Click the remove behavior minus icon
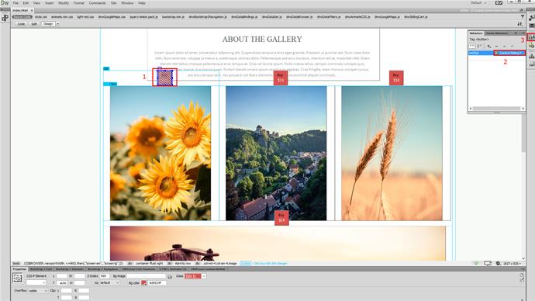535x301 pixels. (497, 46)
